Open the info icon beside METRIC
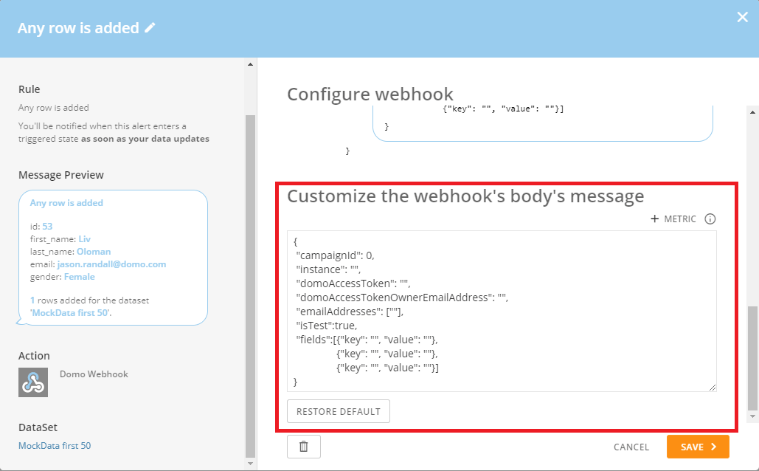 [710, 219]
